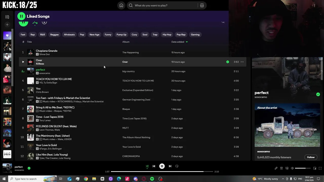Open Opera browser from taskbar
This screenshot has width=324, height=182.
point(144,179)
